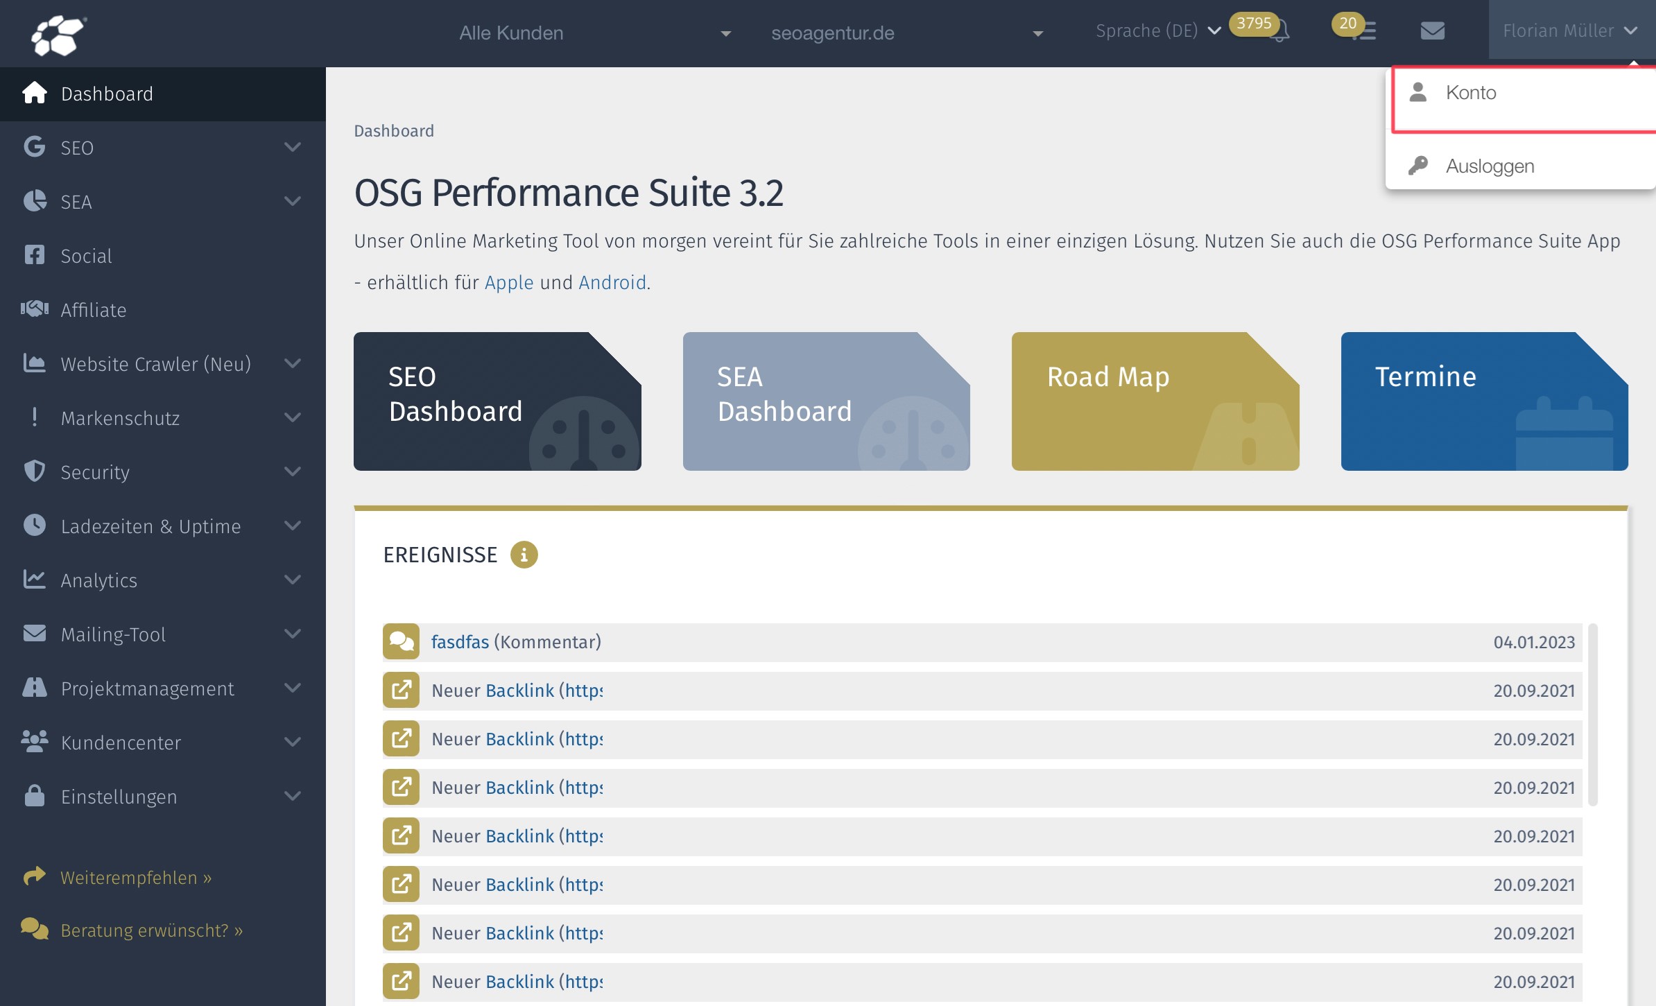Expand the Website Crawler (Neu) chevron
The width and height of the screenshot is (1656, 1006).
point(293,363)
